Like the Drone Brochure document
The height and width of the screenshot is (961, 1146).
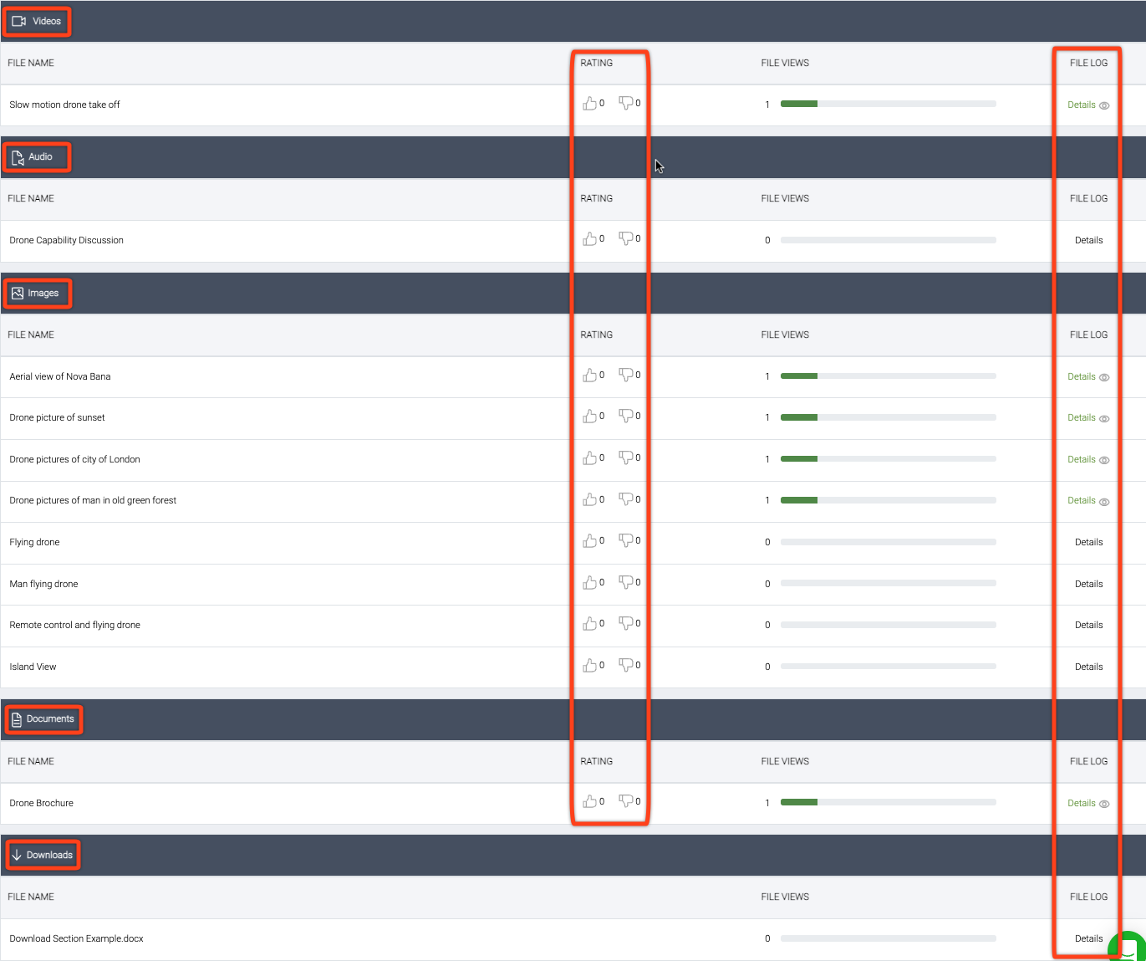[x=590, y=802]
